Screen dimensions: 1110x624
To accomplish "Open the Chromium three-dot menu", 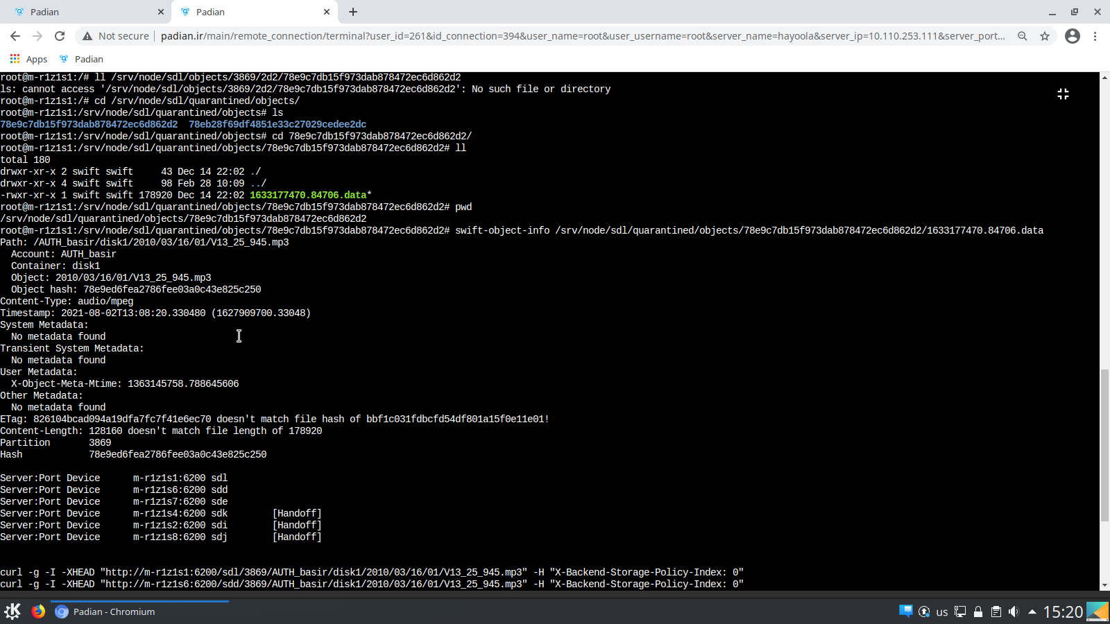I will (x=1095, y=36).
